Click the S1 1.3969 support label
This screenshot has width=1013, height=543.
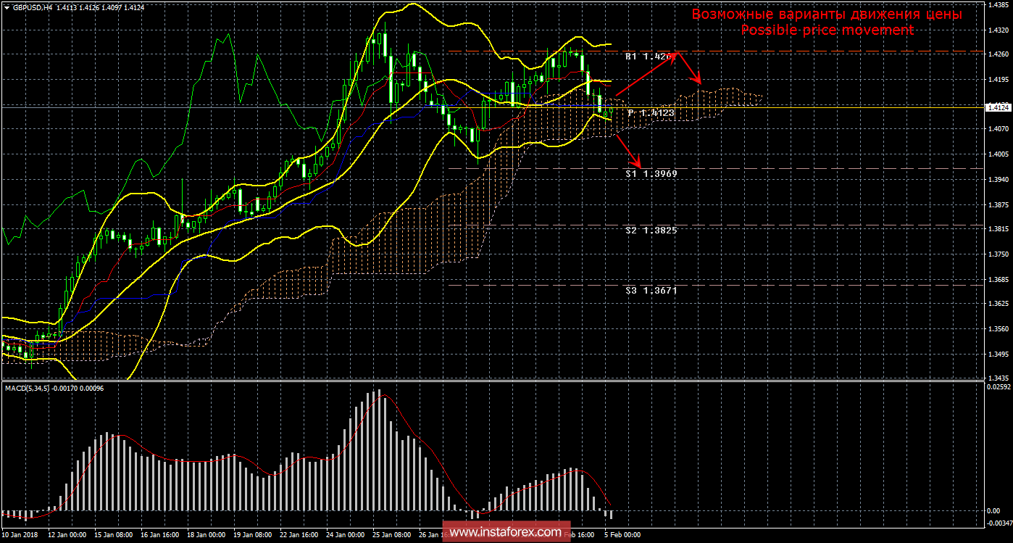coord(651,174)
